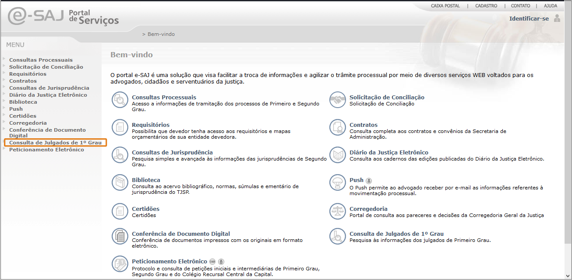Image resolution: width=572 pixels, height=280 pixels.
Task: Select the Conferência de Documento Digital icon
Action: pos(119,237)
